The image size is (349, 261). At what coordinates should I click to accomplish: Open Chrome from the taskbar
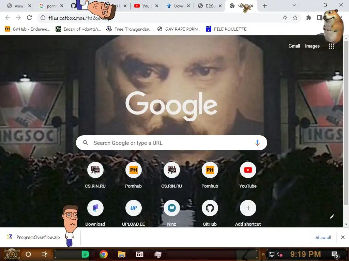pos(104,254)
